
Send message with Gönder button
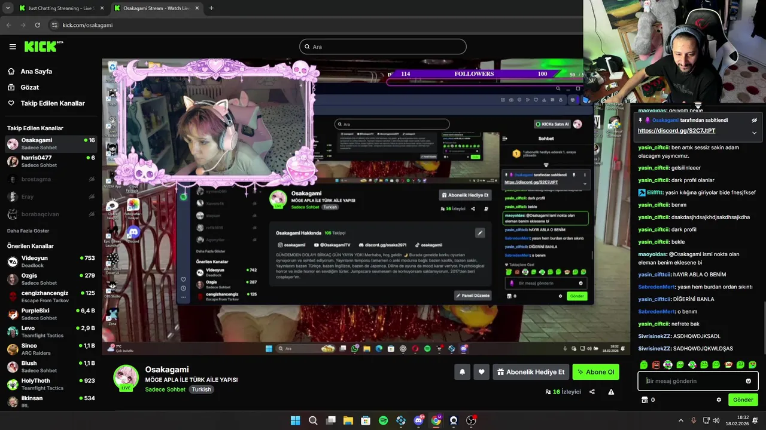pyautogui.click(x=743, y=400)
